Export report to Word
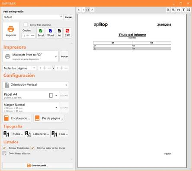Viewport: 192px width, 171px height. 51,33
